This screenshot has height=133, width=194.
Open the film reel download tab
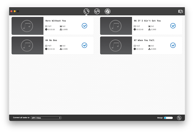(x=108, y=11)
